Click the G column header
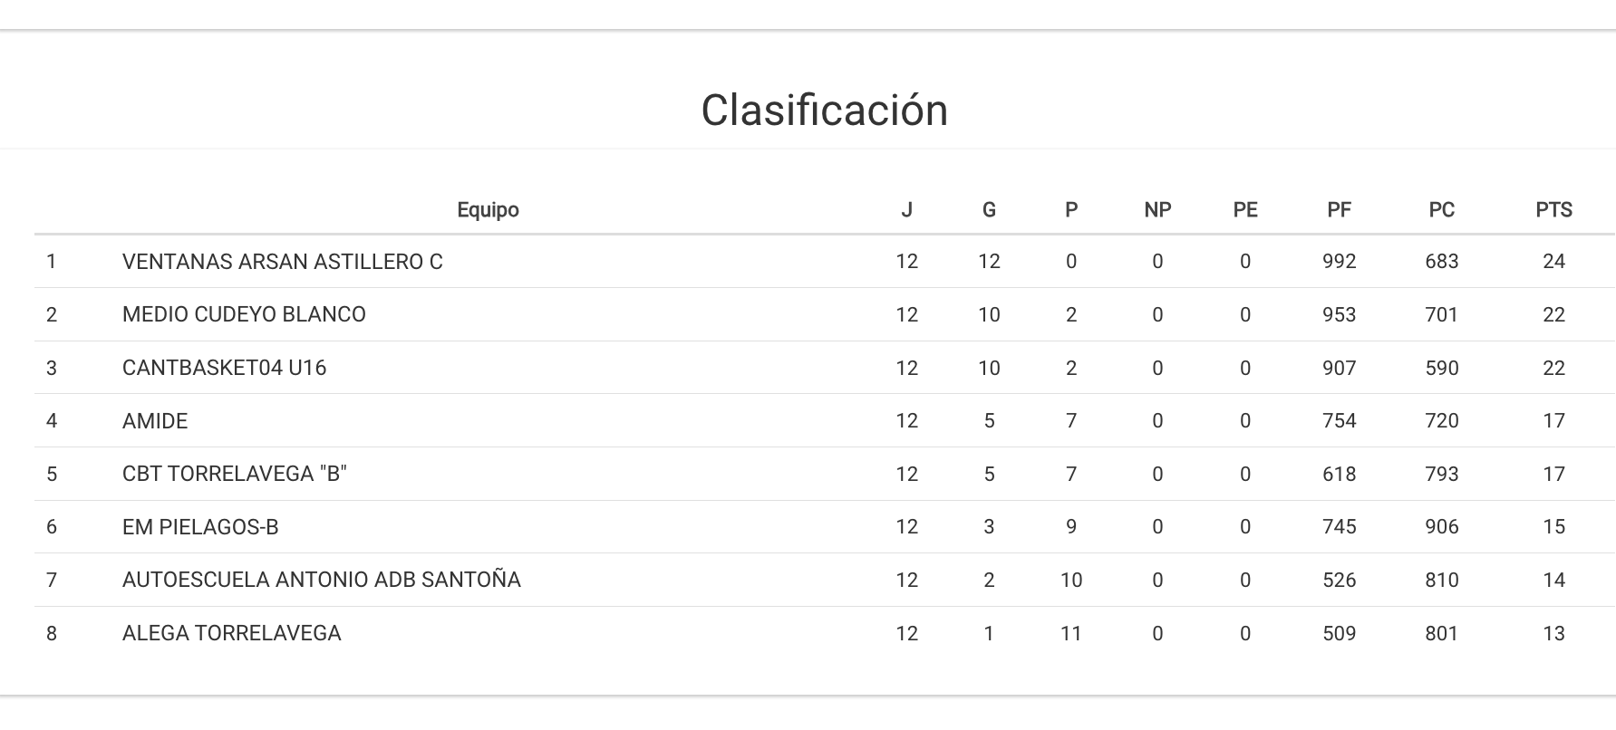Screen dimensions: 1616x730 (x=989, y=210)
